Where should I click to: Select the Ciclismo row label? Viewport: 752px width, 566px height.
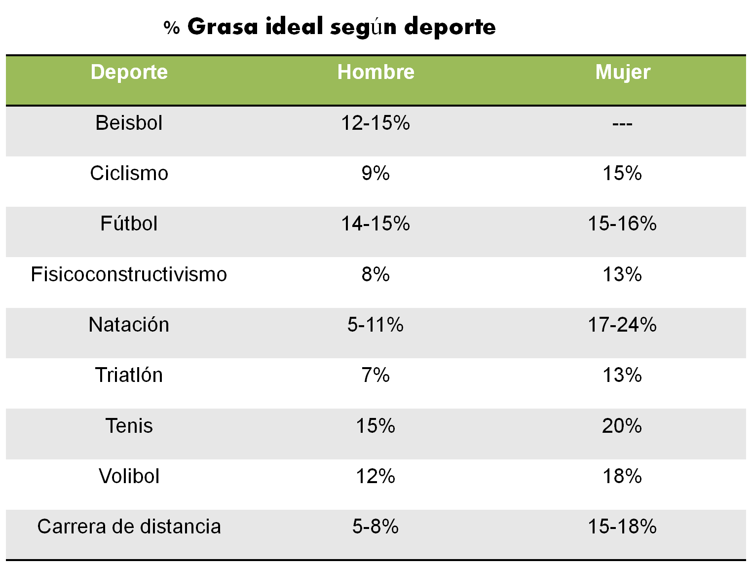[x=129, y=173]
